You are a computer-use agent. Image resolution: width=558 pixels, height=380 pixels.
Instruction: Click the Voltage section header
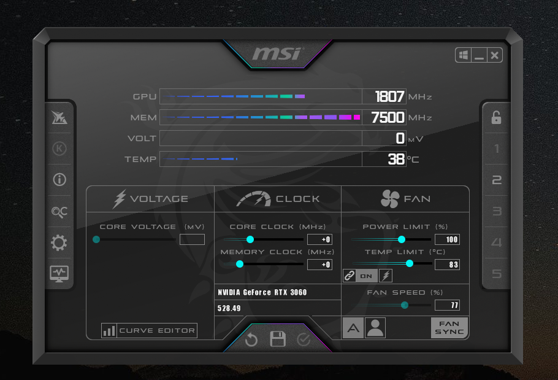[150, 199]
